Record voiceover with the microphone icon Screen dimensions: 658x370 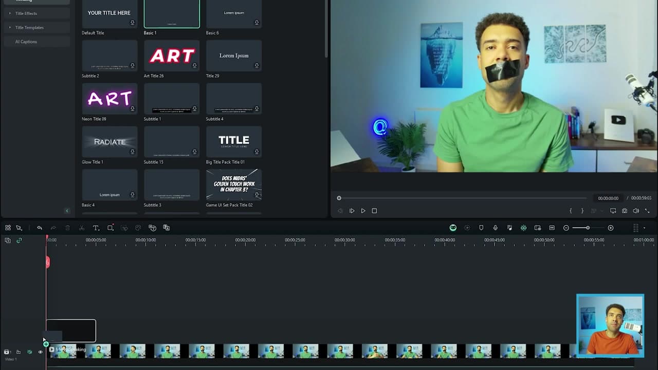[x=495, y=228]
